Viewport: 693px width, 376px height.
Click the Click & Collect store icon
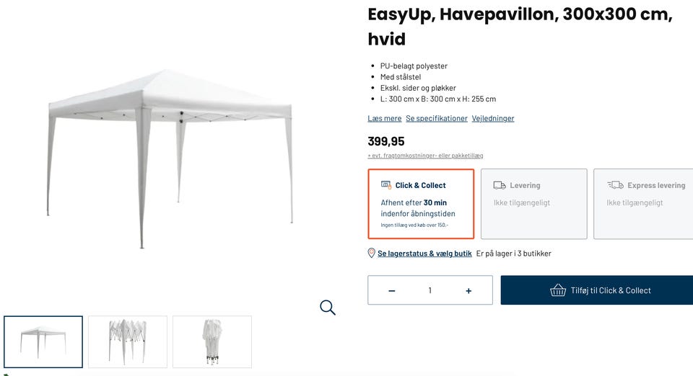[x=386, y=185]
